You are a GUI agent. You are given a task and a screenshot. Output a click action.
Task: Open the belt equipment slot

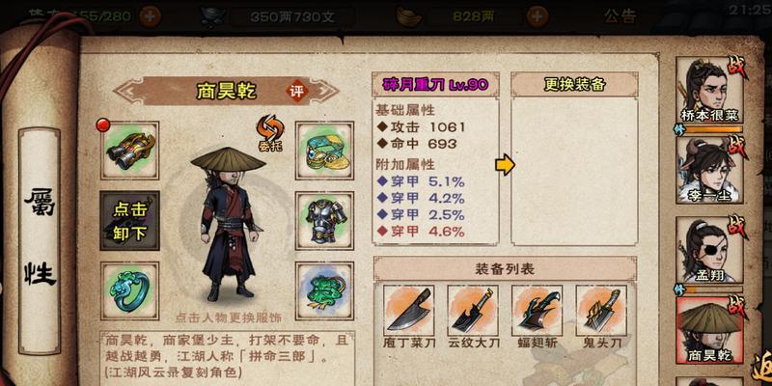[x=324, y=151]
